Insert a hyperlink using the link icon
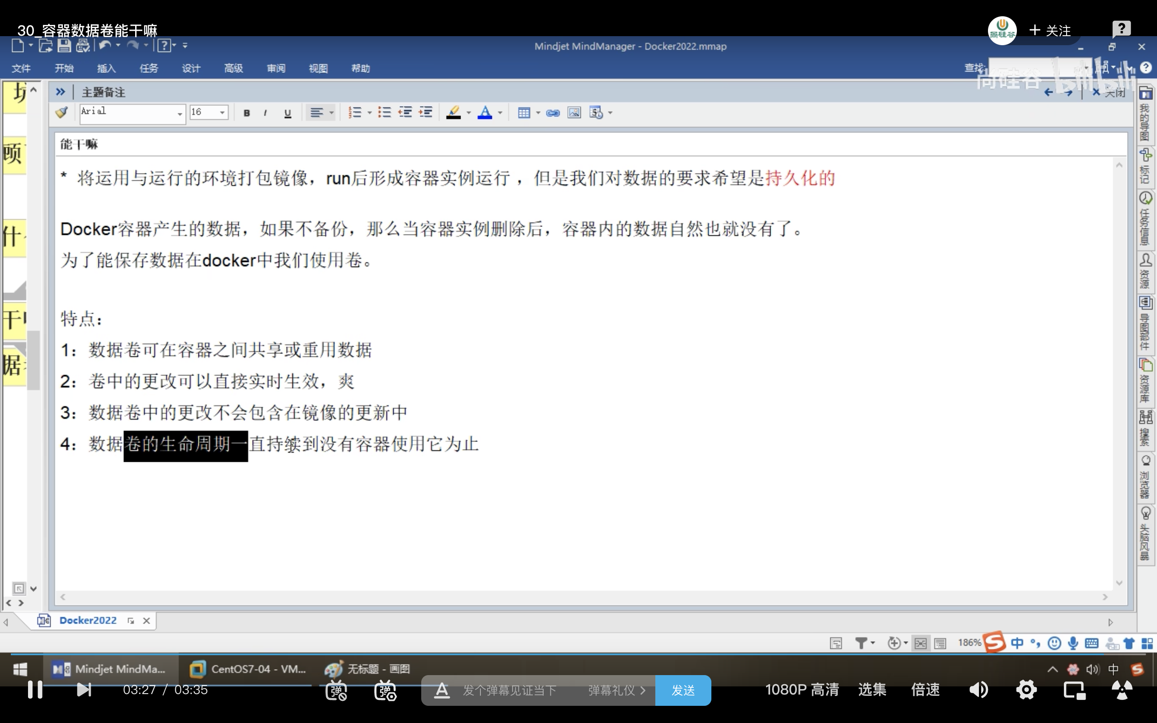 click(553, 113)
